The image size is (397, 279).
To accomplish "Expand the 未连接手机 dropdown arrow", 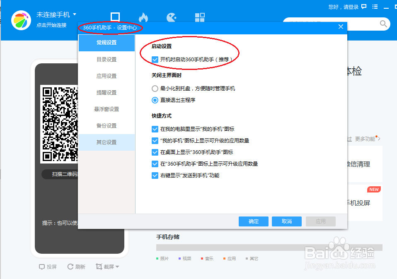I will click(75, 14).
